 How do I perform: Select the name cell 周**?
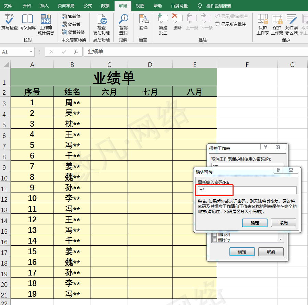(x=72, y=102)
